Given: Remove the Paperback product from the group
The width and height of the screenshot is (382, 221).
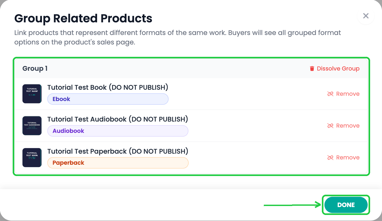Looking at the screenshot, I should (343, 158).
